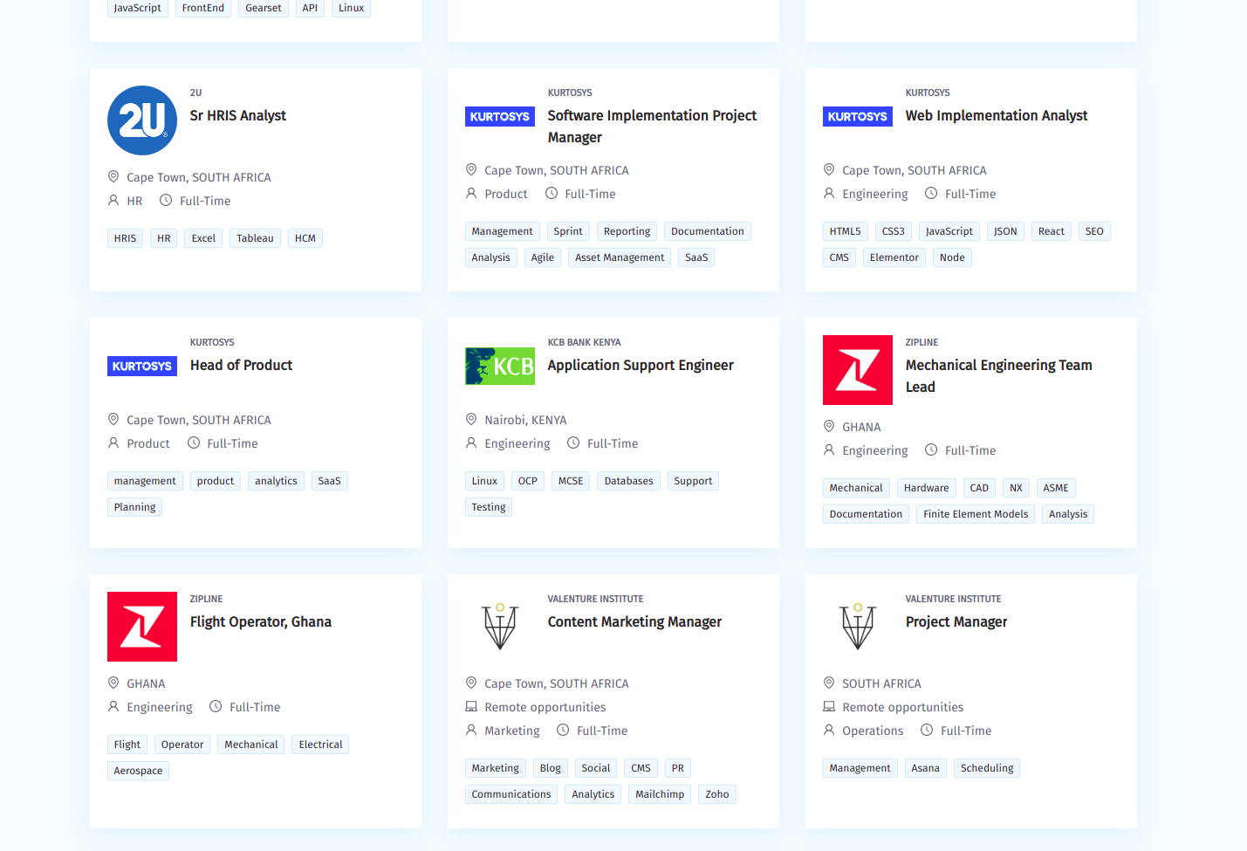1247x851 pixels.
Task: Click the KCB BANK KENYA company name
Action: point(585,342)
